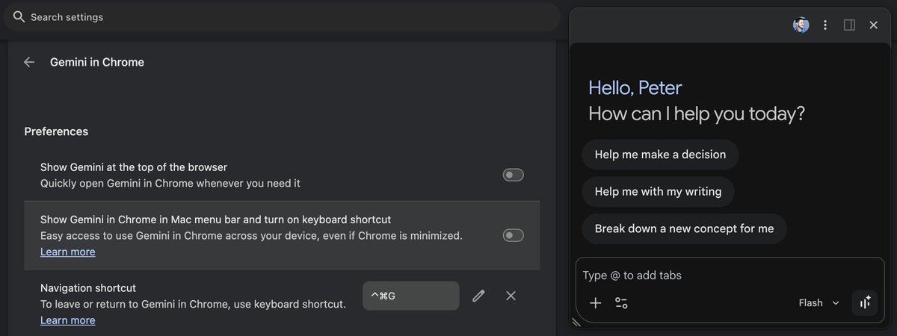This screenshot has width=897, height=336.
Task: Click the Hello, Peter greeting text
Action: tap(635, 87)
